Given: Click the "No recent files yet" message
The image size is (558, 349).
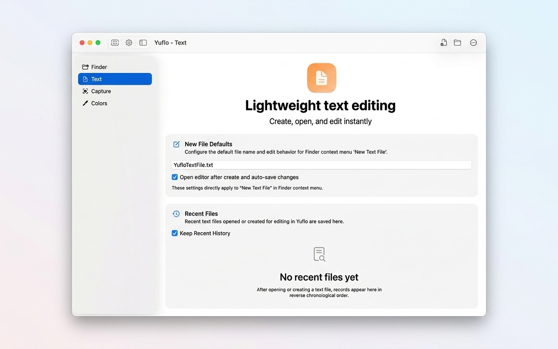Looking at the screenshot, I should [x=319, y=277].
